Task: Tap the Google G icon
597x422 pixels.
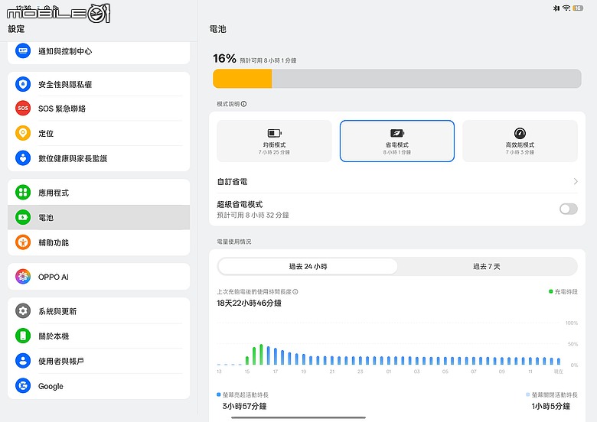Action: point(23,385)
